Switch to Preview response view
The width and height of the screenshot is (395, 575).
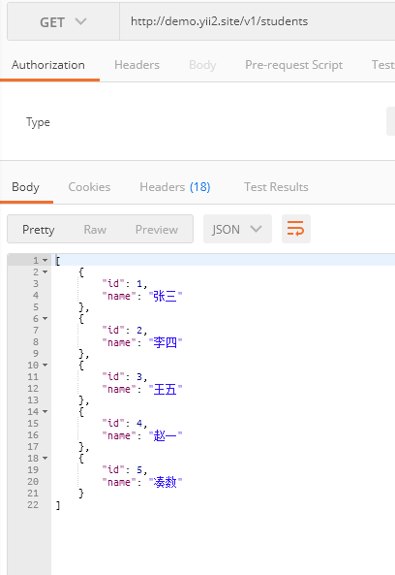pos(157,230)
